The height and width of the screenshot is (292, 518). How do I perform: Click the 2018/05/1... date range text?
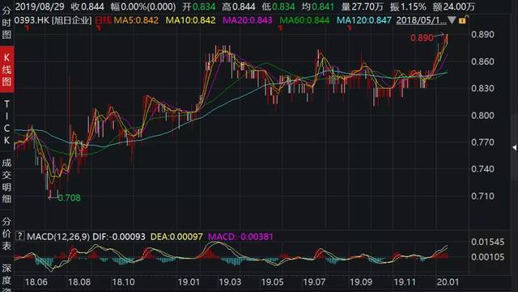click(x=421, y=20)
